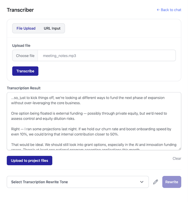Go back via Back to chat link
The width and height of the screenshot is (188, 202).
169,10
